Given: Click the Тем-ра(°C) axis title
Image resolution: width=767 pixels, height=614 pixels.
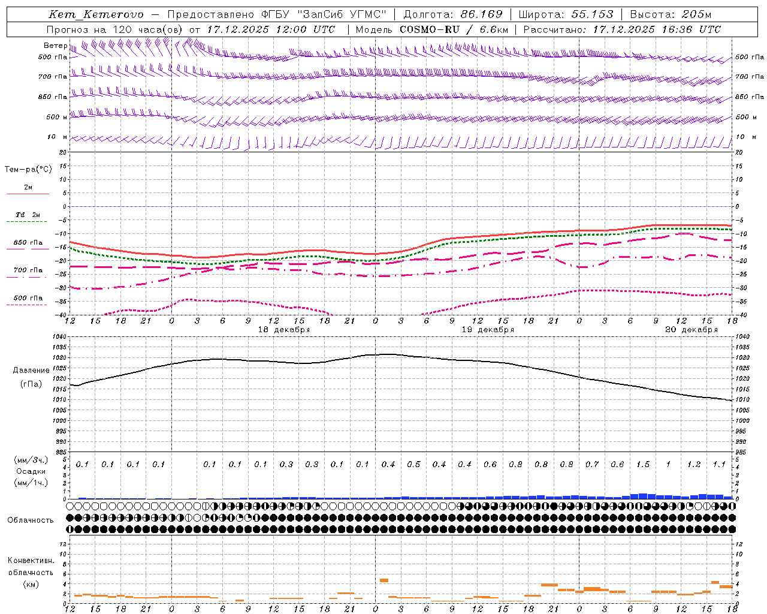Looking at the screenshot, I should [28, 170].
